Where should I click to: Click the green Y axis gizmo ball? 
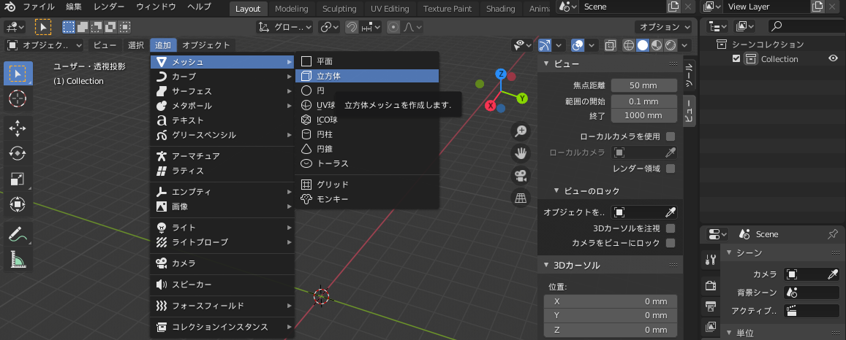[522, 98]
